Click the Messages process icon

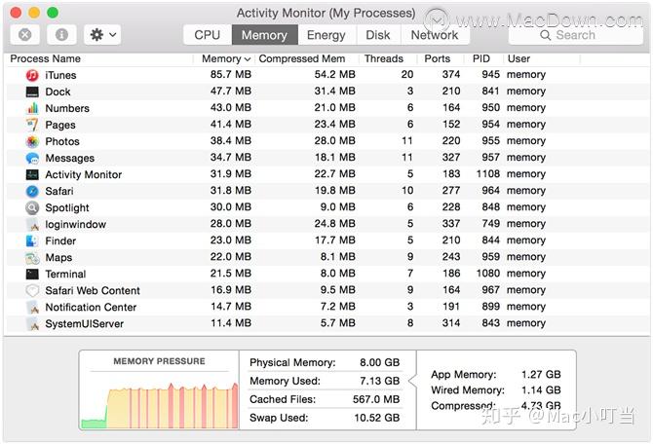coord(32,158)
